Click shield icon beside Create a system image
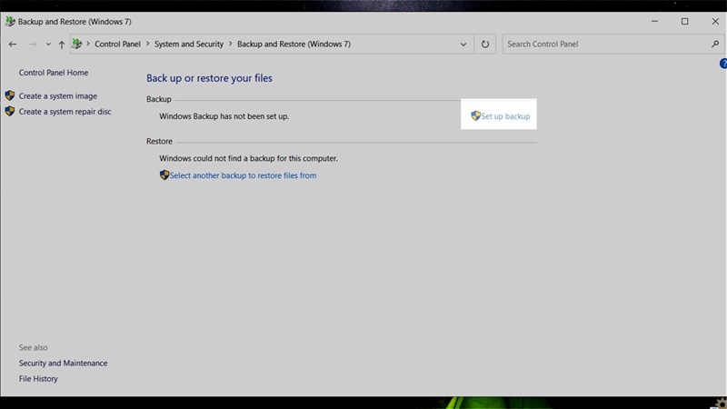Screen dimensions: 727x409 point(10,95)
